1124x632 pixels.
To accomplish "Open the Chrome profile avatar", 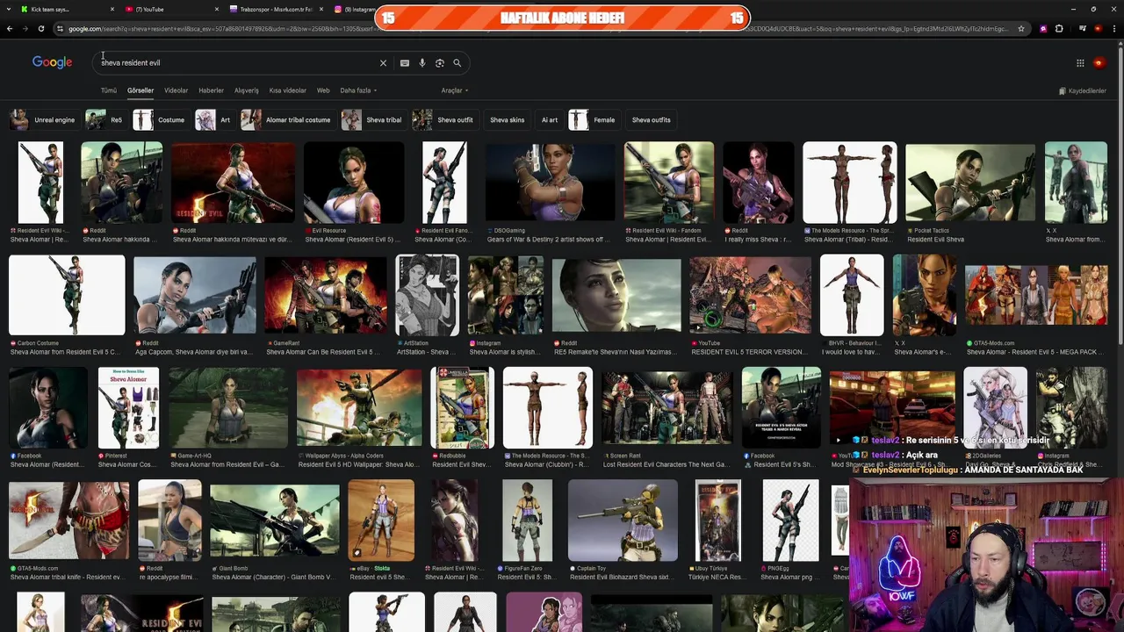I will [1099, 29].
